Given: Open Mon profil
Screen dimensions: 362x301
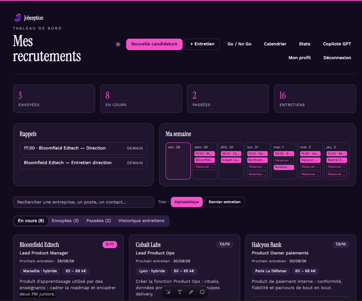Looking at the screenshot, I should click(299, 58).
